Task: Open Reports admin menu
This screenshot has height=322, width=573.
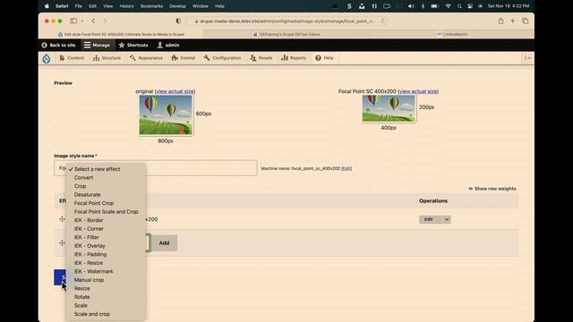Action: tap(294, 58)
